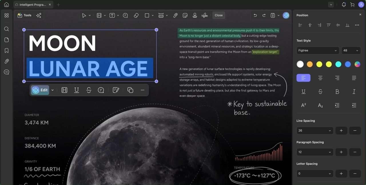The image size is (366, 185).
Task: Toggle center text alignment
Action: 320,78
